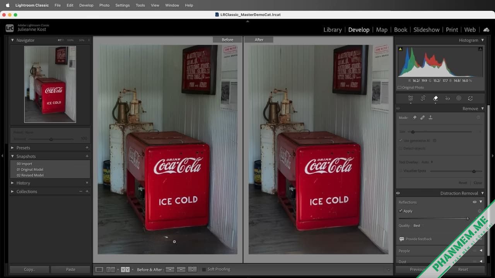Viewport: 495px width, 278px height.
Task: Switch to the Library module
Action: click(333, 30)
